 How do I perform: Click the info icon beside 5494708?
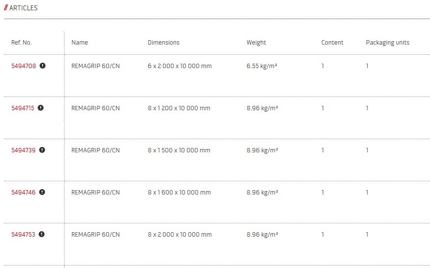click(43, 66)
